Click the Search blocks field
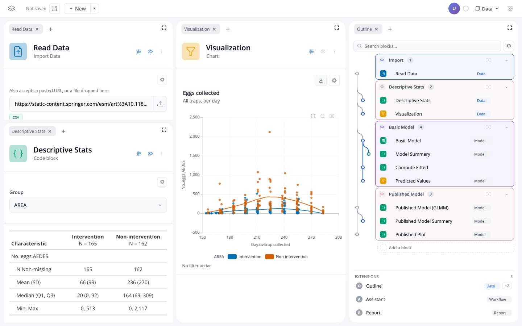This screenshot has height=326, width=522. [x=427, y=46]
